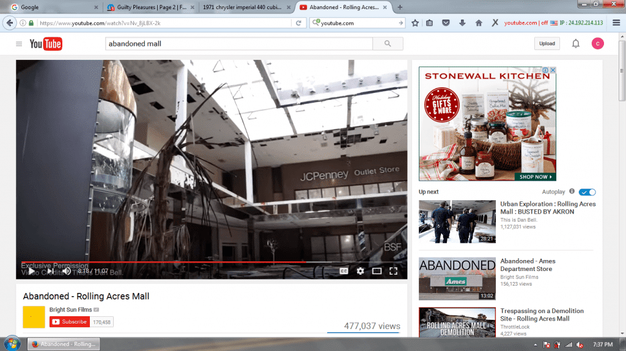Click the YouTube search magnifier button
626x351 pixels.
pos(388,44)
